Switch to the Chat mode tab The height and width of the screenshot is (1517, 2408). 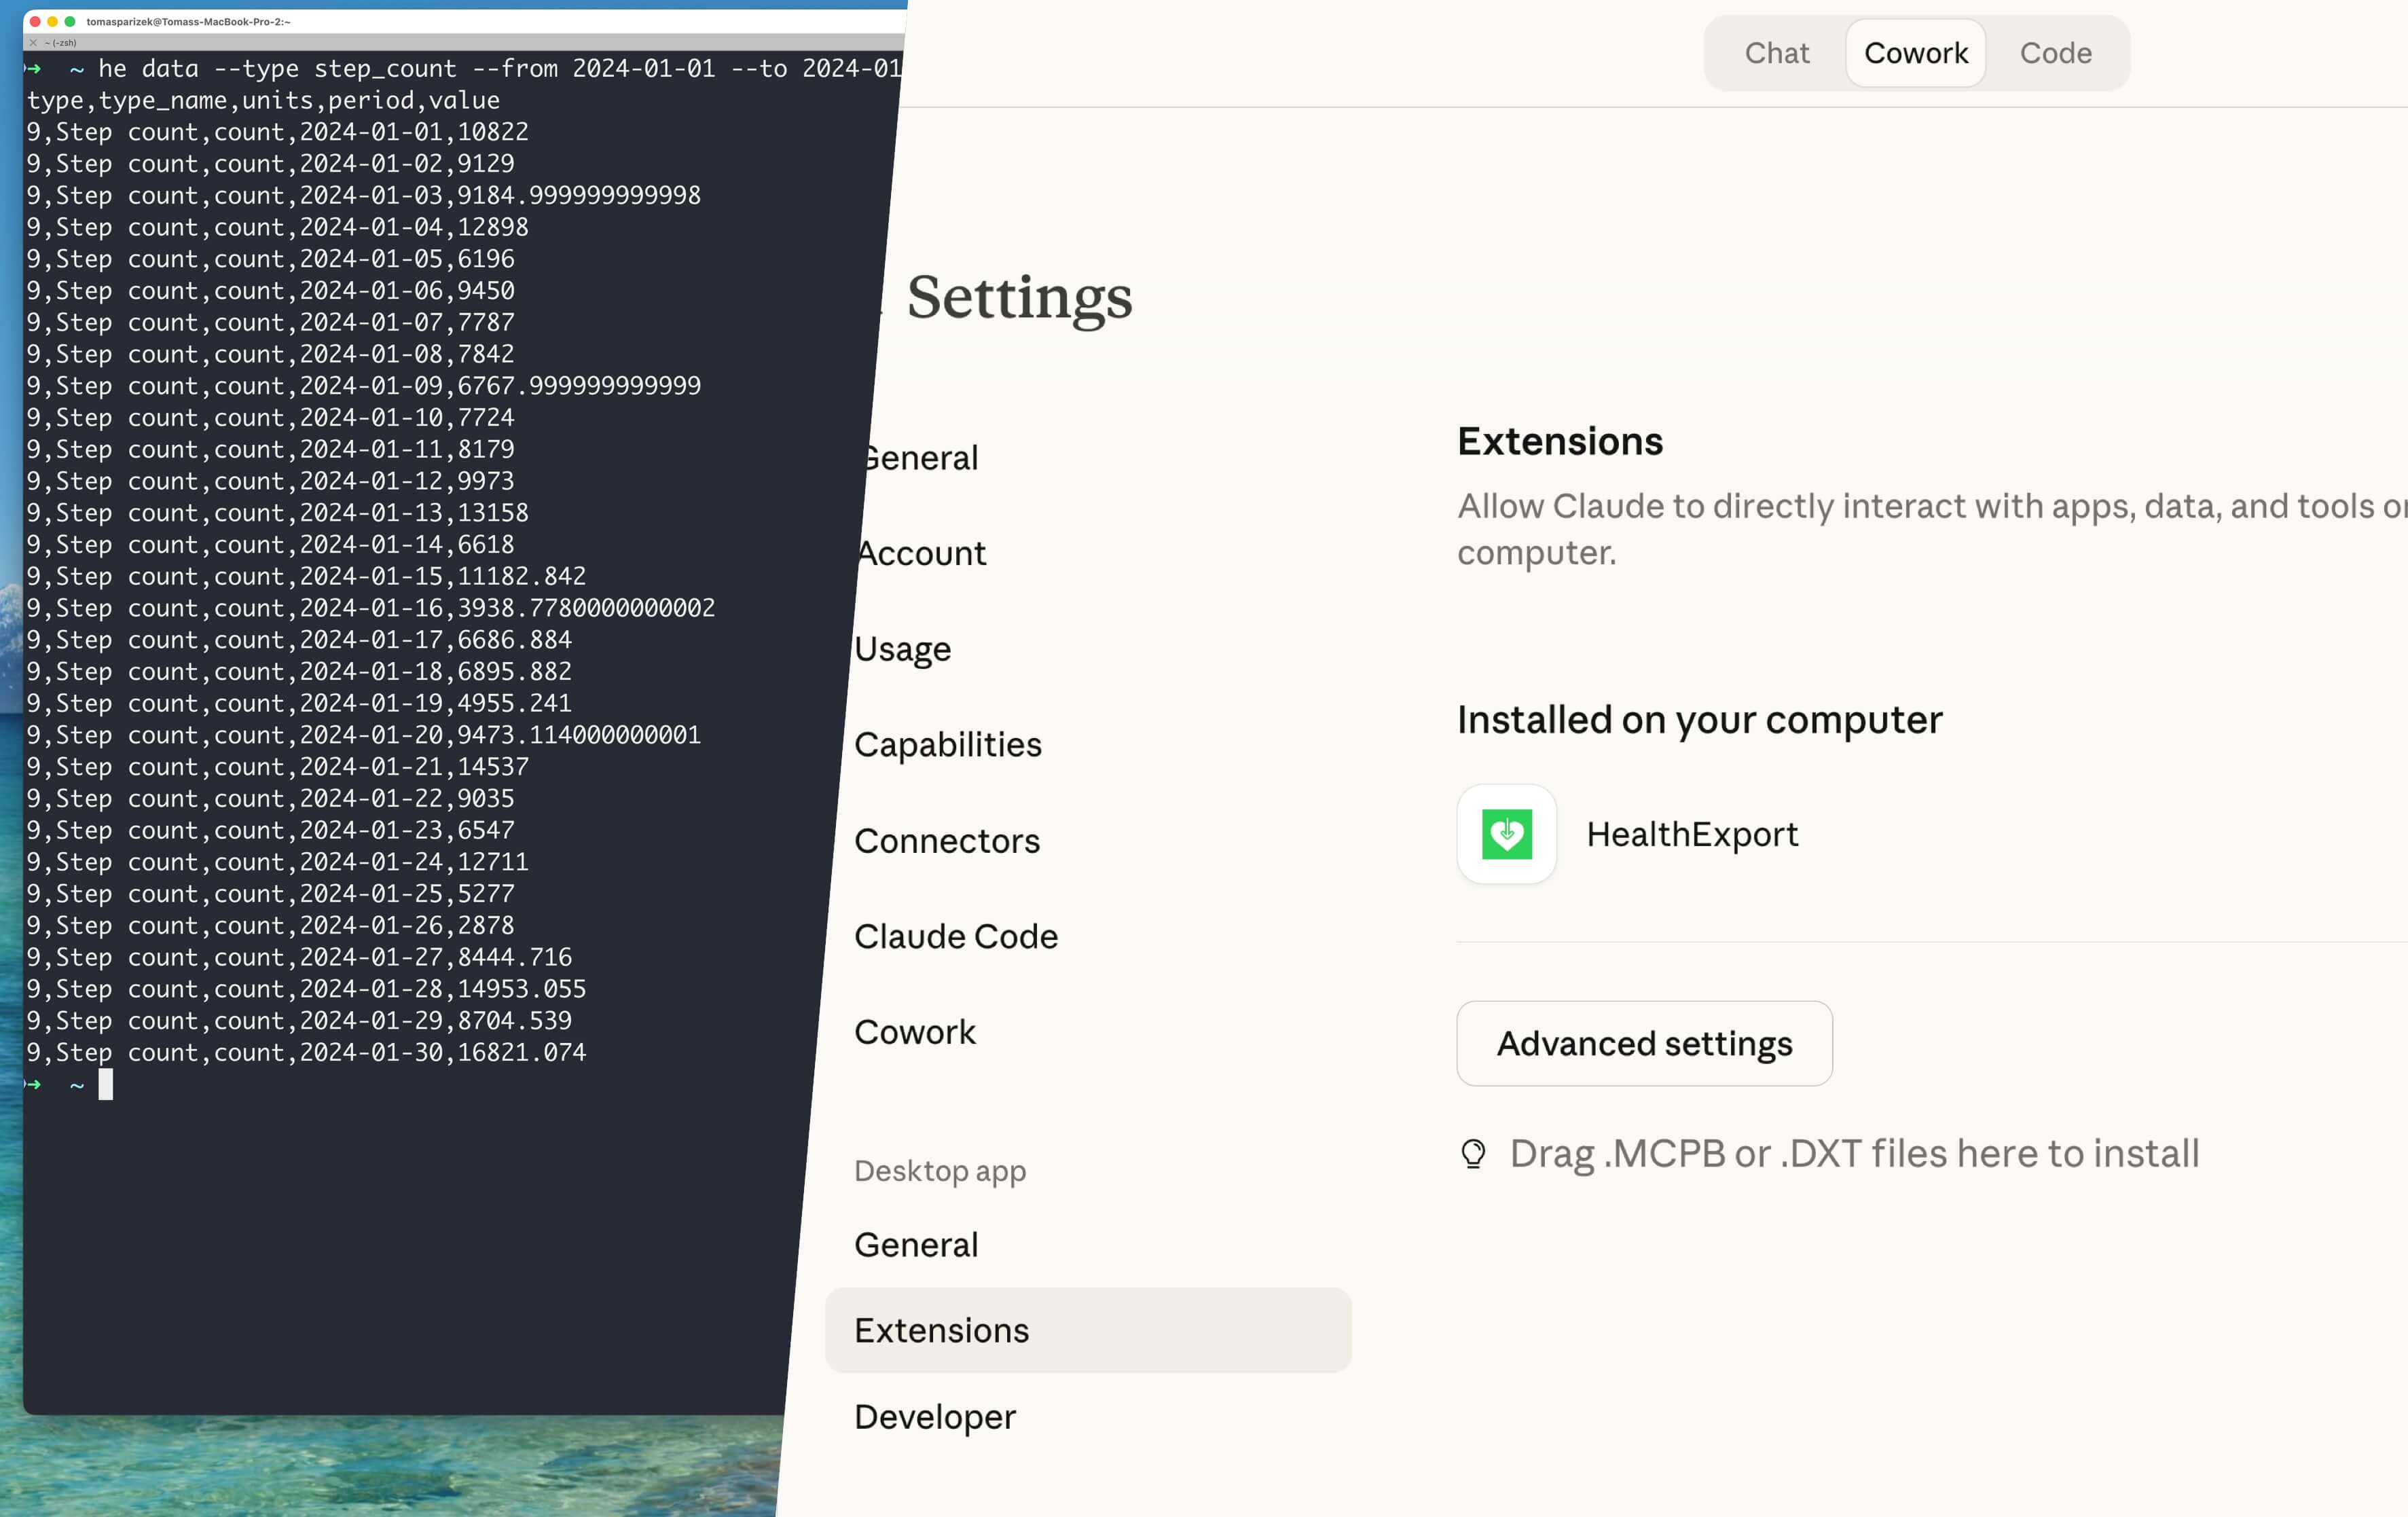(1776, 53)
